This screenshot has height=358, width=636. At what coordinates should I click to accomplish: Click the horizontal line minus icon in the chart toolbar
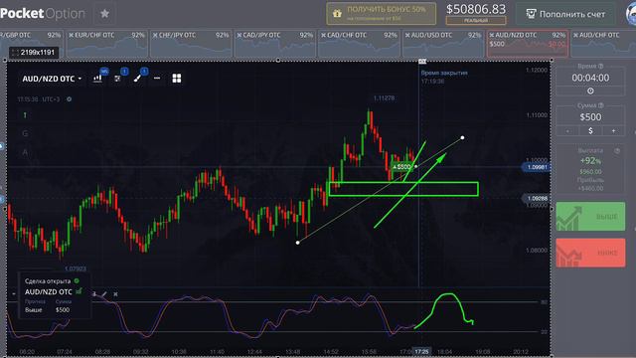pyautogui.click(x=157, y=78)
